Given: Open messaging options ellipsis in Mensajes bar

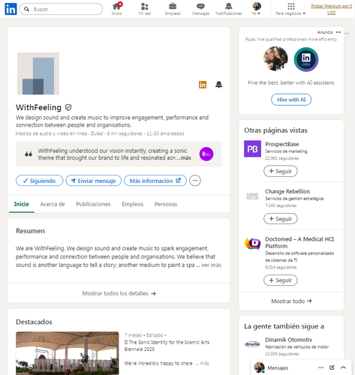Looking at the screenshot, I should 320,367.
